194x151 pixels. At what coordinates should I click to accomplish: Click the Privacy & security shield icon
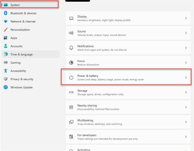(x=6, y=79)
